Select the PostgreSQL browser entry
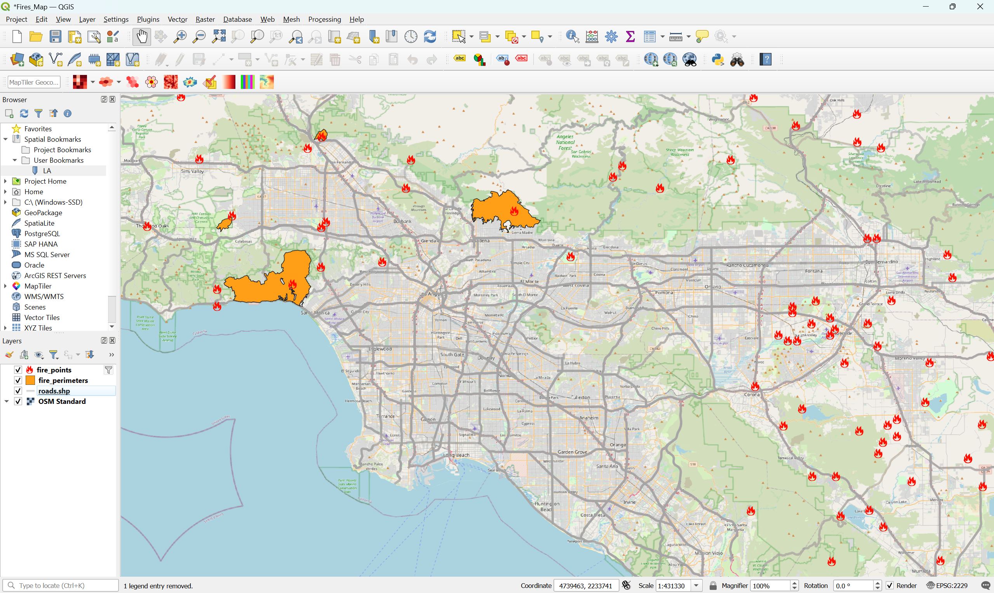The image size is (994, 593). point(42,234)
